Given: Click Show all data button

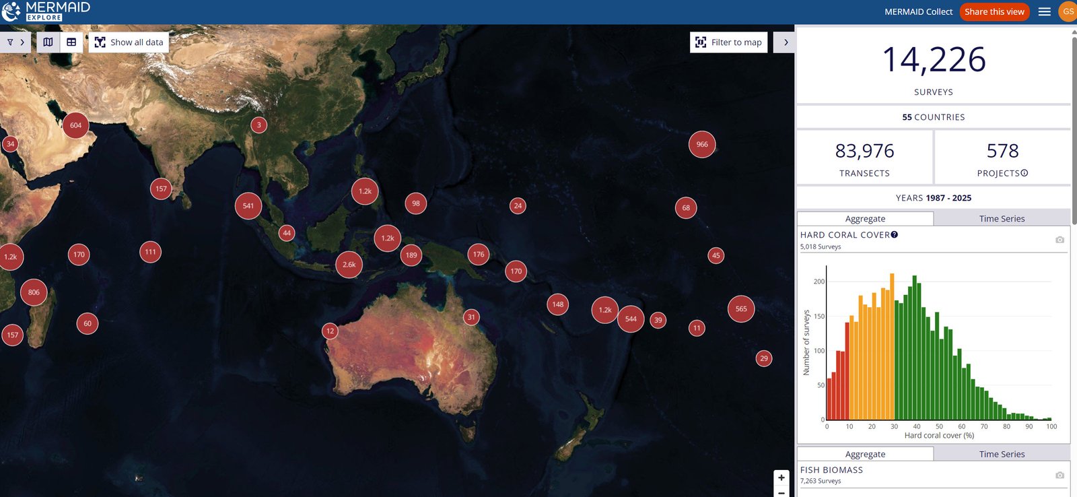Looking at the screenshot, I should click(129, 42).
